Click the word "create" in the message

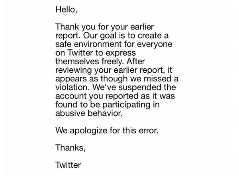point(149,36)
